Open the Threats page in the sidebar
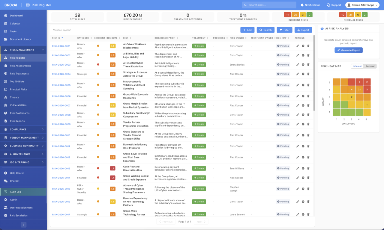This screenshot has width=384, height=230. click(14, 97)
